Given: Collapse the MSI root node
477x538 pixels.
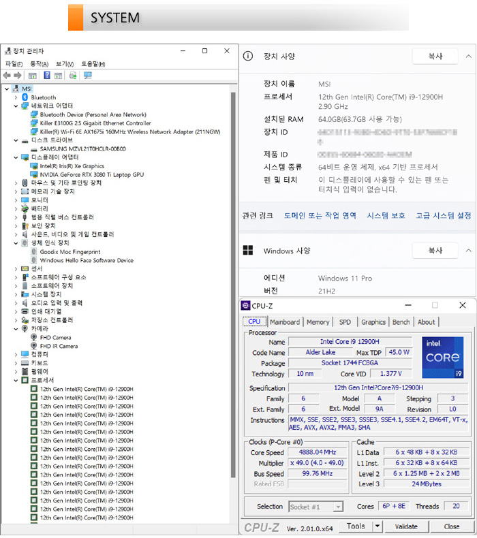Looking at the screenshot, I should (x=7, y=89).
